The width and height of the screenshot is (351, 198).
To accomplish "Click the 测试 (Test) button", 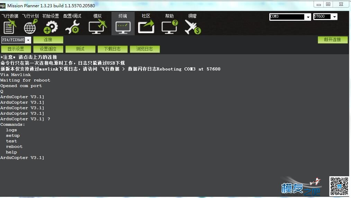I will (x=80, y=49).
